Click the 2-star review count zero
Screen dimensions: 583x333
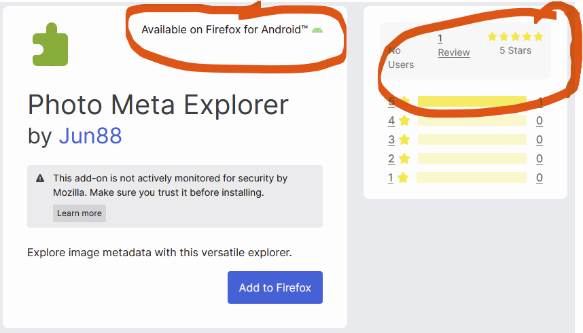(540, 159)
